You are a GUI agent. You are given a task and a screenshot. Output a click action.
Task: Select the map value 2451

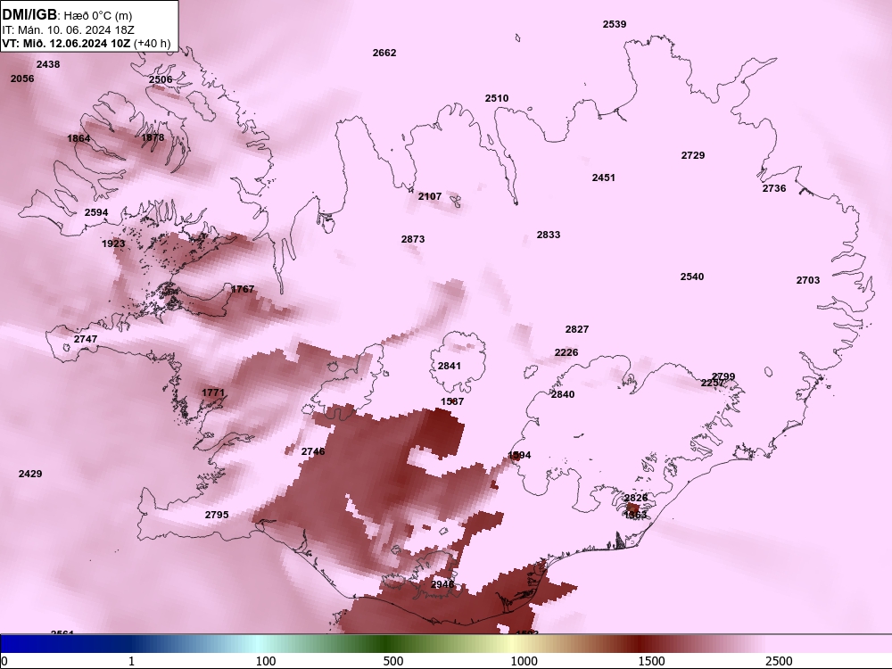coord(604,178)
